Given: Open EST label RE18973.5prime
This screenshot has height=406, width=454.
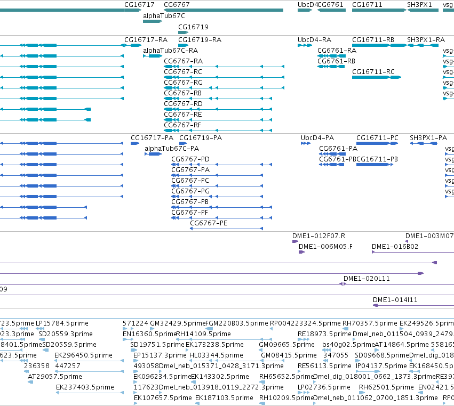Looking at the screenshot, I should tap(324, 334).
